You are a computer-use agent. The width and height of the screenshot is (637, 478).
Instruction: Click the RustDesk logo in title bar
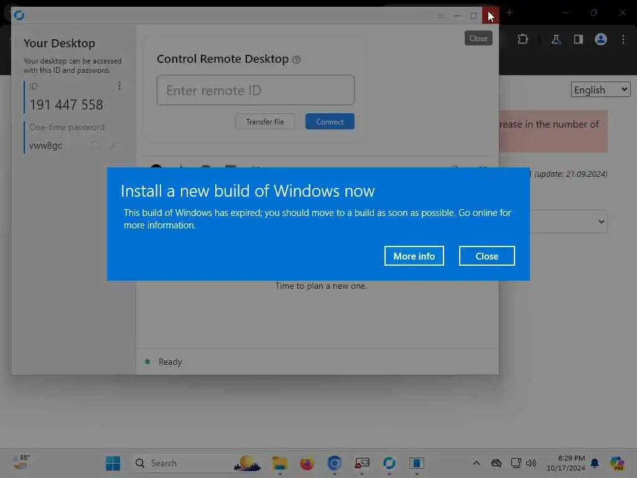(19, 15)
